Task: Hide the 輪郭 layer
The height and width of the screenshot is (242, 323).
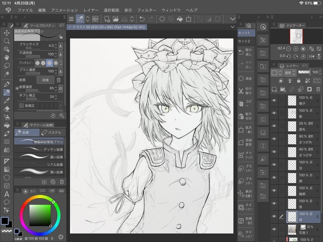Action: 274,191
